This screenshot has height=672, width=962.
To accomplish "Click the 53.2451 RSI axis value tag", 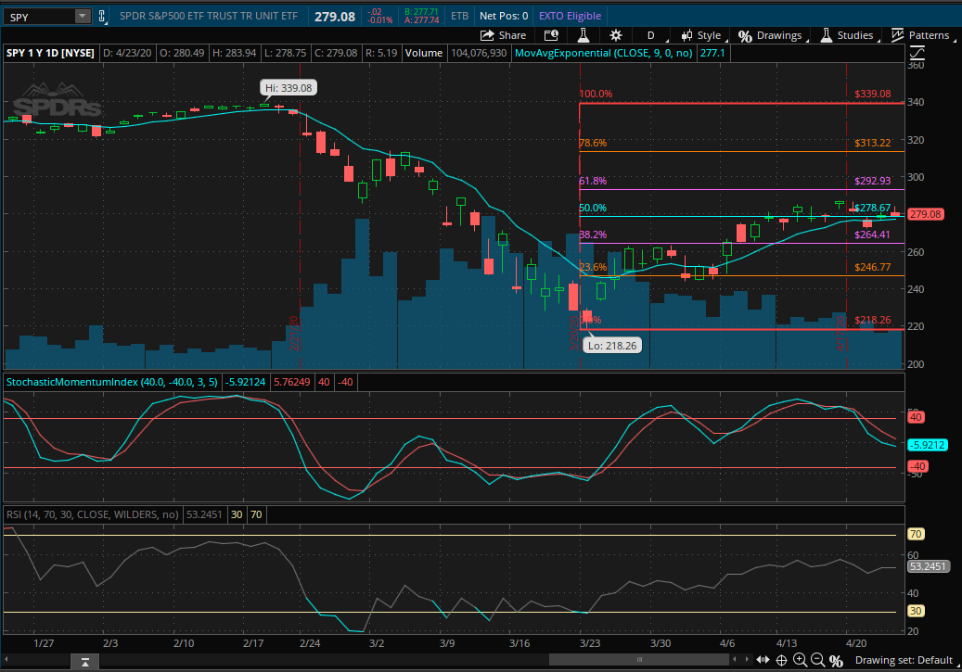I will (929, 566).
